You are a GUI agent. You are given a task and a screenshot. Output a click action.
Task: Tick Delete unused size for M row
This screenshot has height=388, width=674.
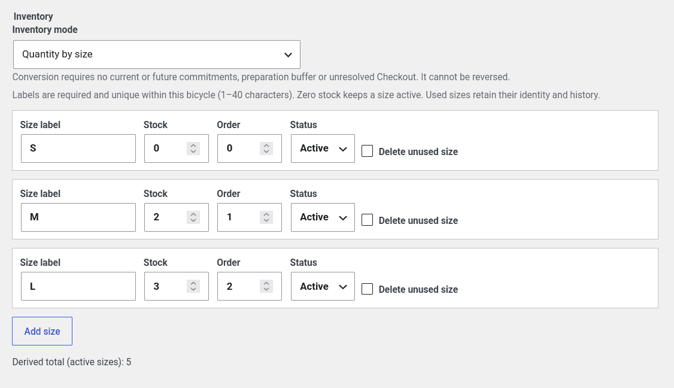click(x=367, y=220)
